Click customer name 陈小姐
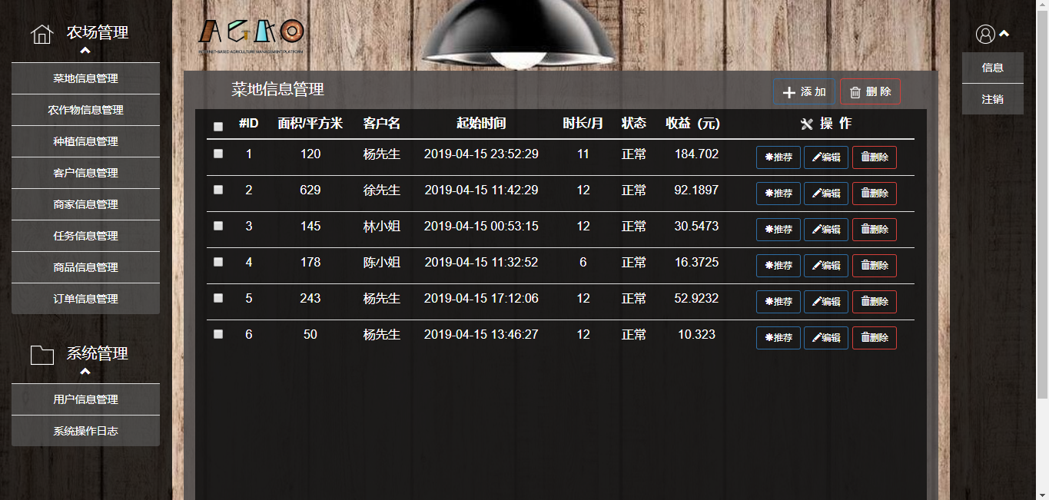Viewport: 1049px width, 500px height. pyautogui.click(x=382, y=262)
